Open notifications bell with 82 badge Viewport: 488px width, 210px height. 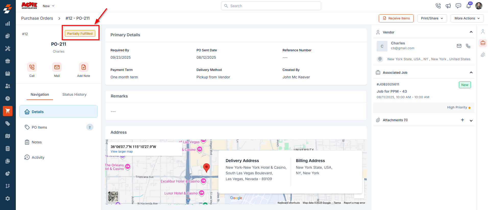click(x=469, y=5)
